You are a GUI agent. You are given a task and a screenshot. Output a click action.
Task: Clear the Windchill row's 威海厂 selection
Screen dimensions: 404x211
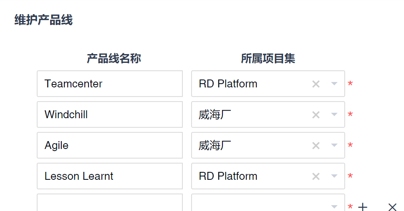coord(316,115)
